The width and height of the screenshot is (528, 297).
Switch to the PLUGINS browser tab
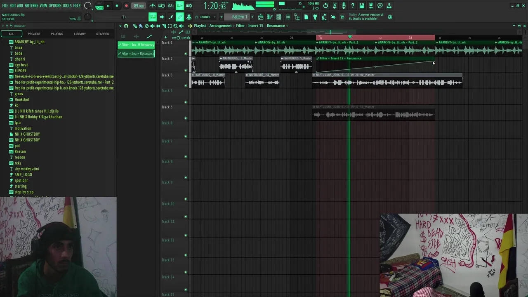tap(57, 34)
